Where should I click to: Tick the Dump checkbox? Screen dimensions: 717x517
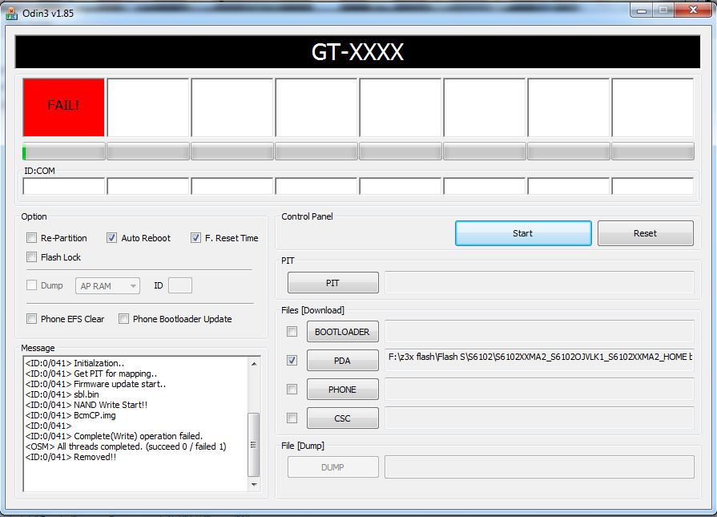[31, 285]
